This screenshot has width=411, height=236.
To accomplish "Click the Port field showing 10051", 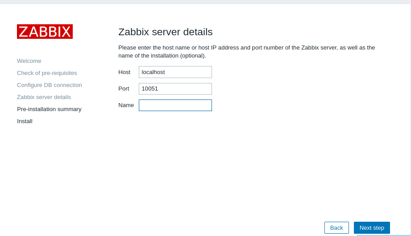I will (x=175, y=89).
